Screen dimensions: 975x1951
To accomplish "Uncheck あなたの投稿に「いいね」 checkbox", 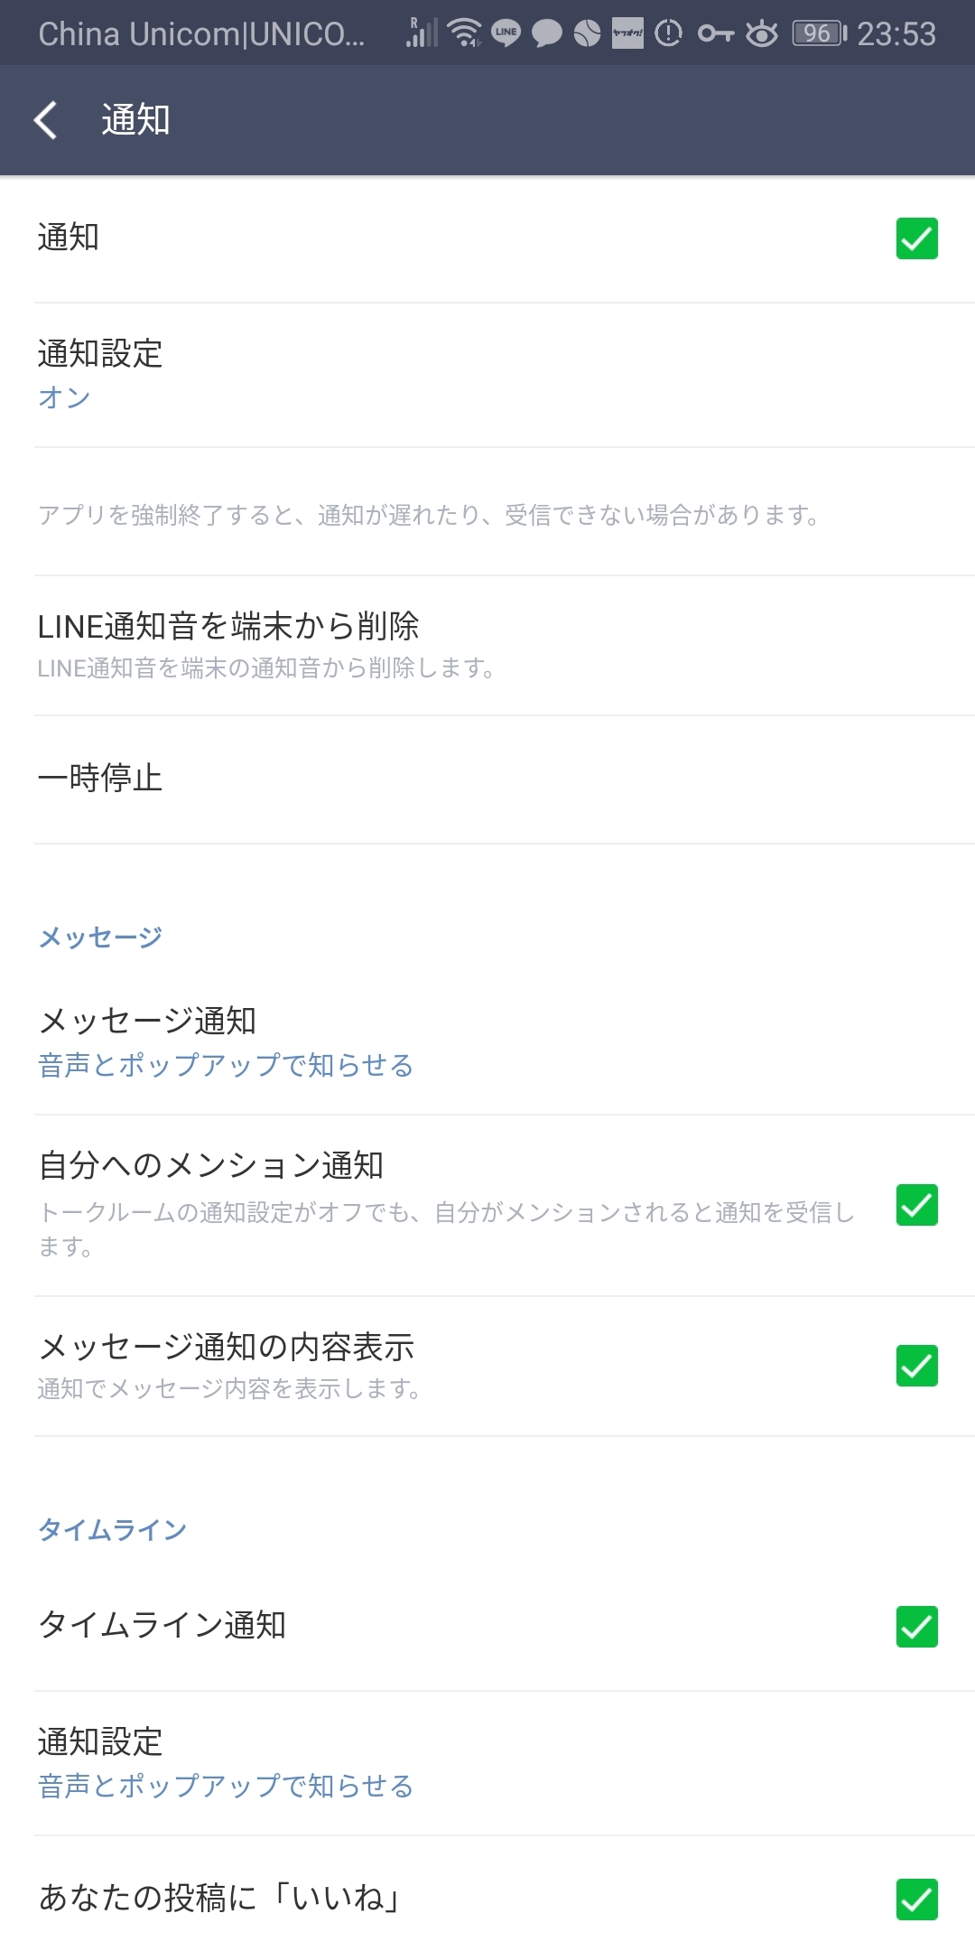I will [916, 1899].
